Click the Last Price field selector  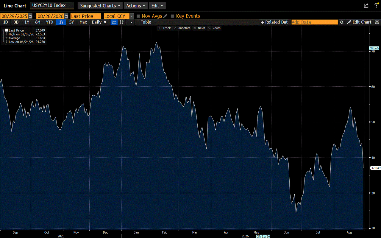click(86, 16)
